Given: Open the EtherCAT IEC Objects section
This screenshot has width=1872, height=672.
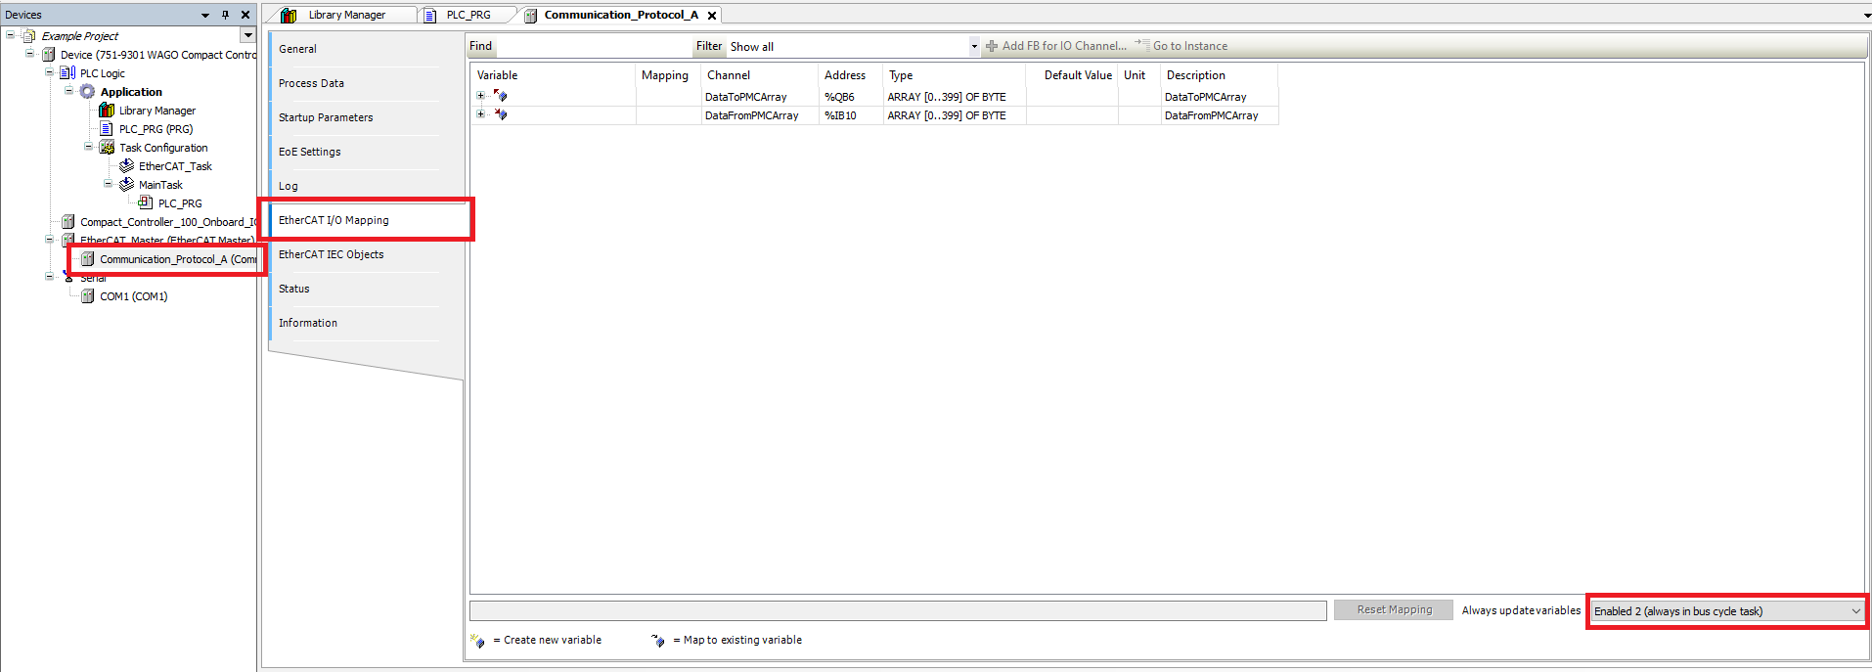Looking at the screenshot, I should click(x=331, y=254).
